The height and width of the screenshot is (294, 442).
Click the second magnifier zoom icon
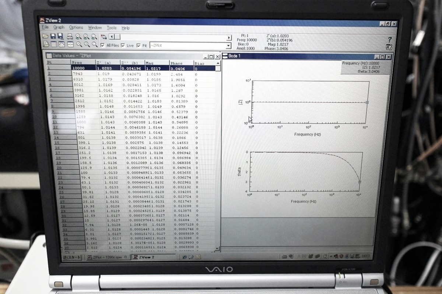[87, 44]
